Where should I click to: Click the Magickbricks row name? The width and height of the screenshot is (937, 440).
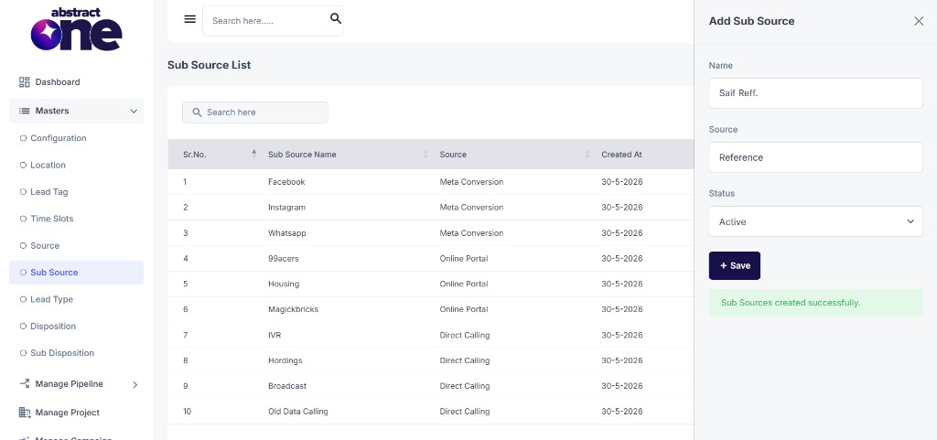point(294,309)
